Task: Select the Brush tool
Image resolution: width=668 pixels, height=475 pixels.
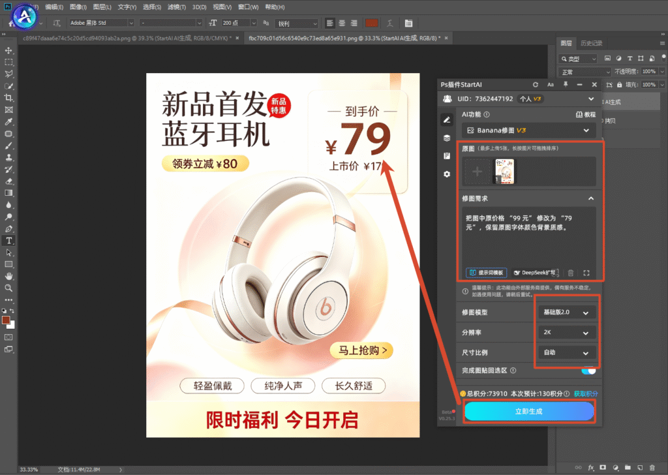Action: [8, 146]
